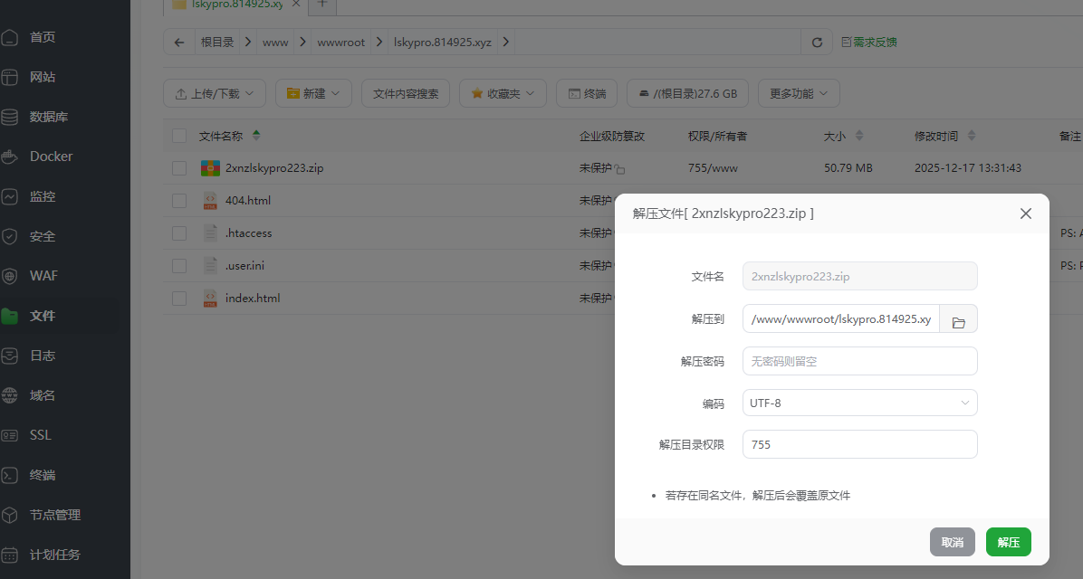The image size is (1083, 579).
Task: Open the Docker section in sidebar
Action: 50,156
